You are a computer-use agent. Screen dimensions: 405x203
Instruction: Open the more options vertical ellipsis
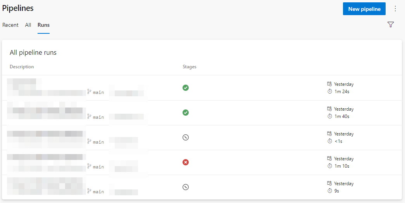pos(395,9)
